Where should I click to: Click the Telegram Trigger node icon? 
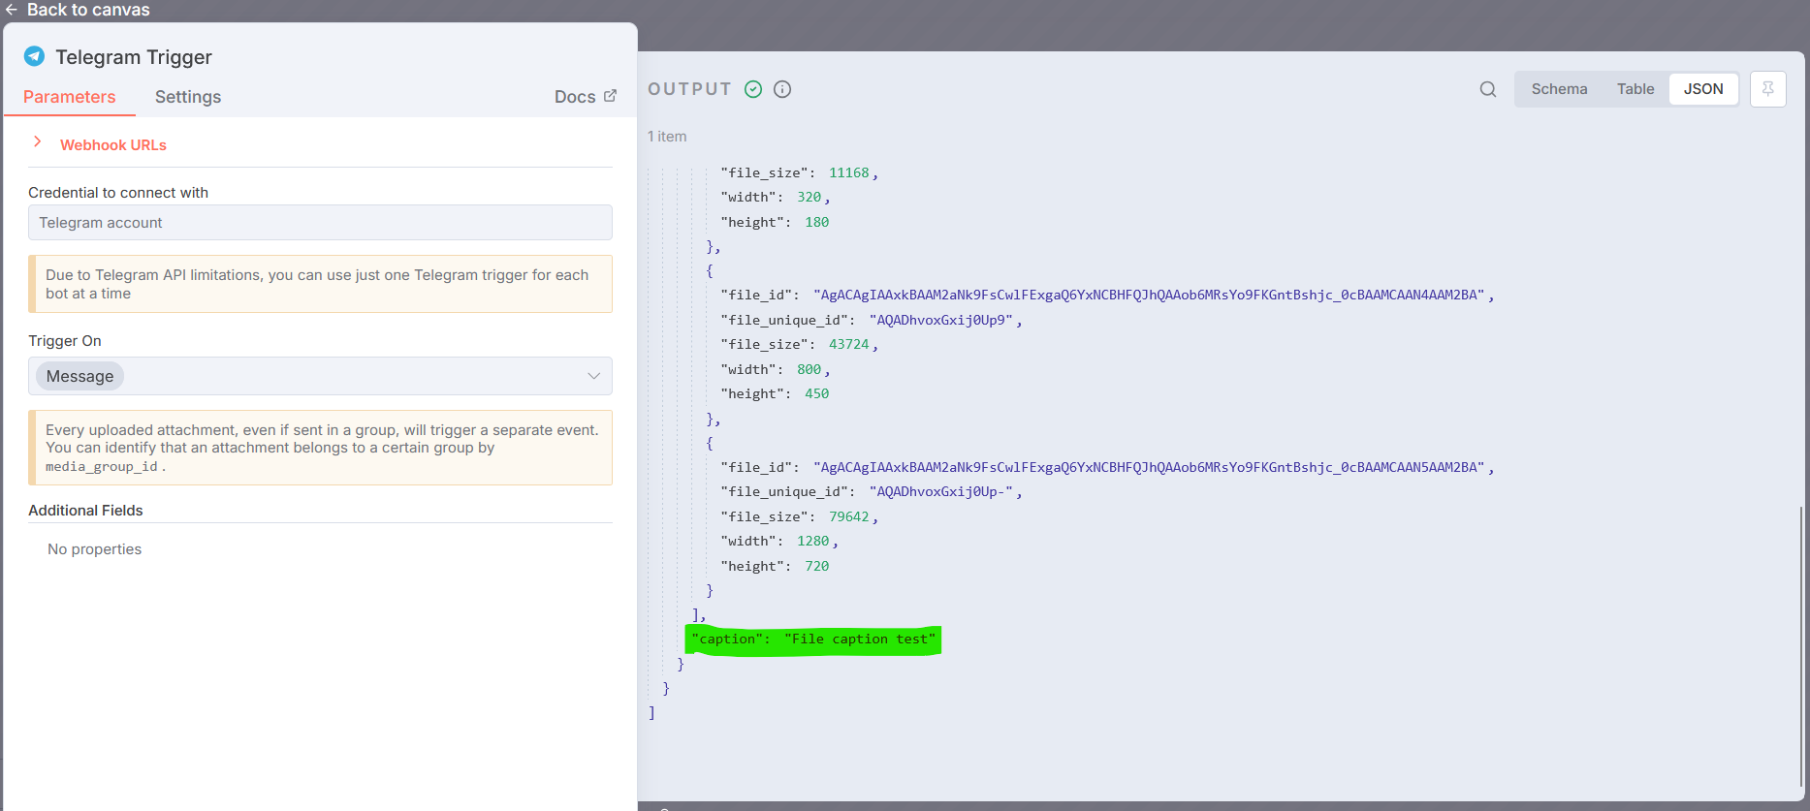(x=34, y=56)
